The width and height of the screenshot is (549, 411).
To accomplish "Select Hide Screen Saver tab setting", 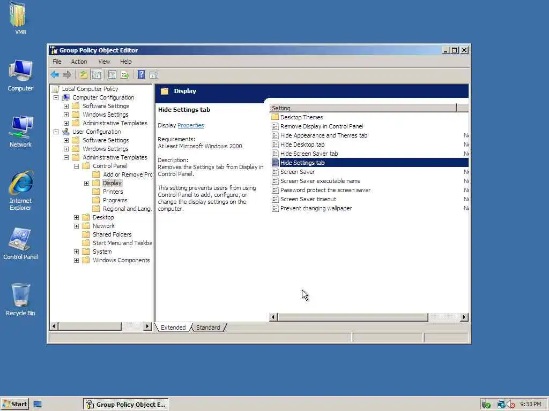I will coord(309,154).
